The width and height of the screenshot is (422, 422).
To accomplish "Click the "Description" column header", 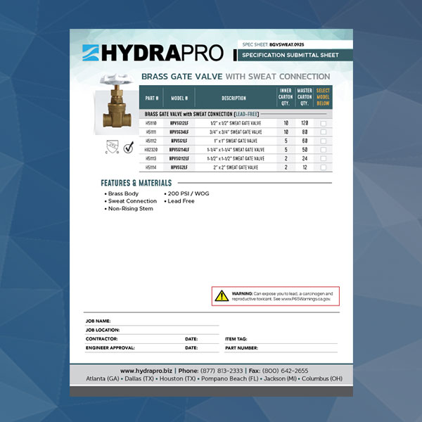I will (x=234, y=98).
